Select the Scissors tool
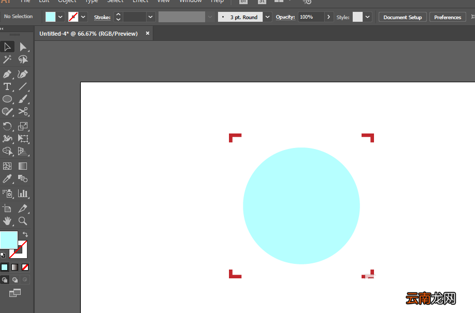Viewport: 475px width, 313px height. 23,112
